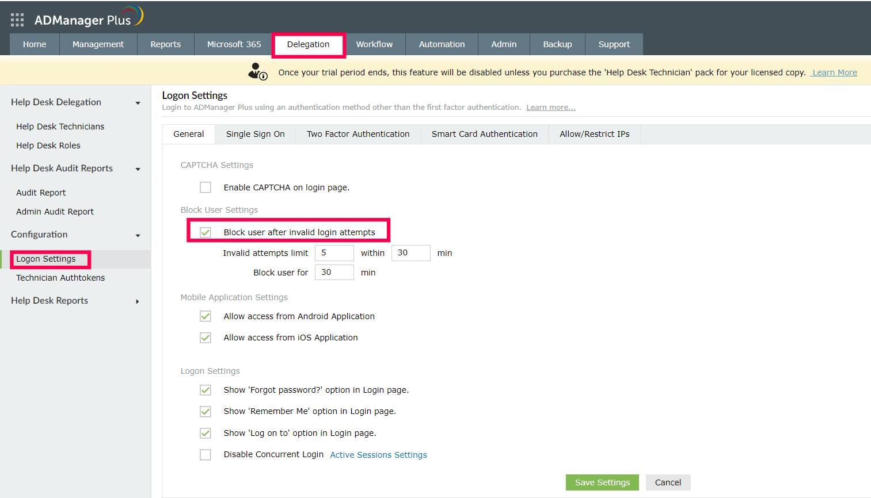
Task: Expand the Help Desk Reports section
Action: [x=138, y=301]
